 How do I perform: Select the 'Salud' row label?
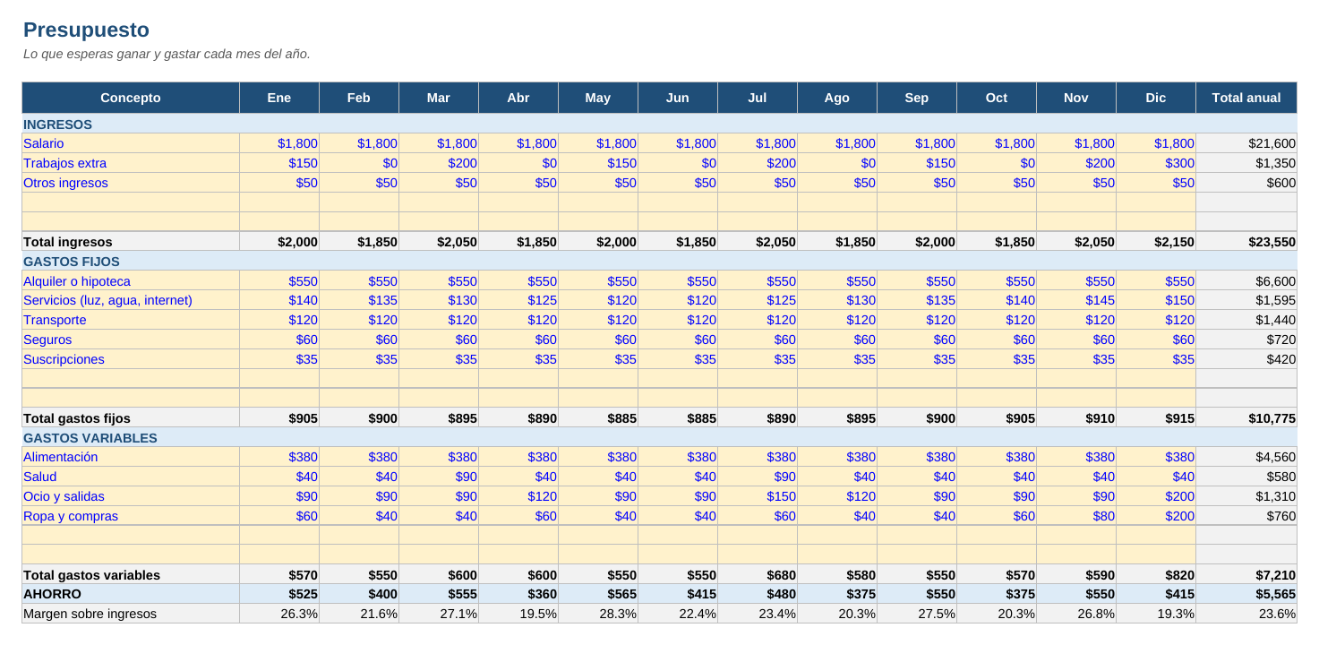(131, 477)
